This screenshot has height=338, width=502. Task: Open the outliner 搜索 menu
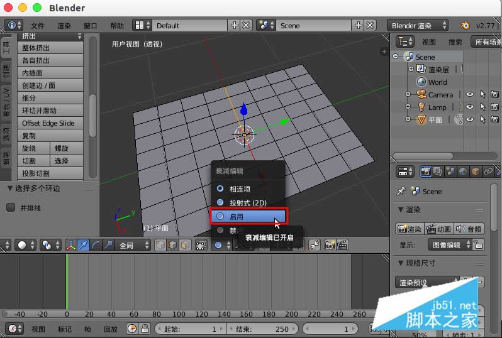click(x=455, y=42)
